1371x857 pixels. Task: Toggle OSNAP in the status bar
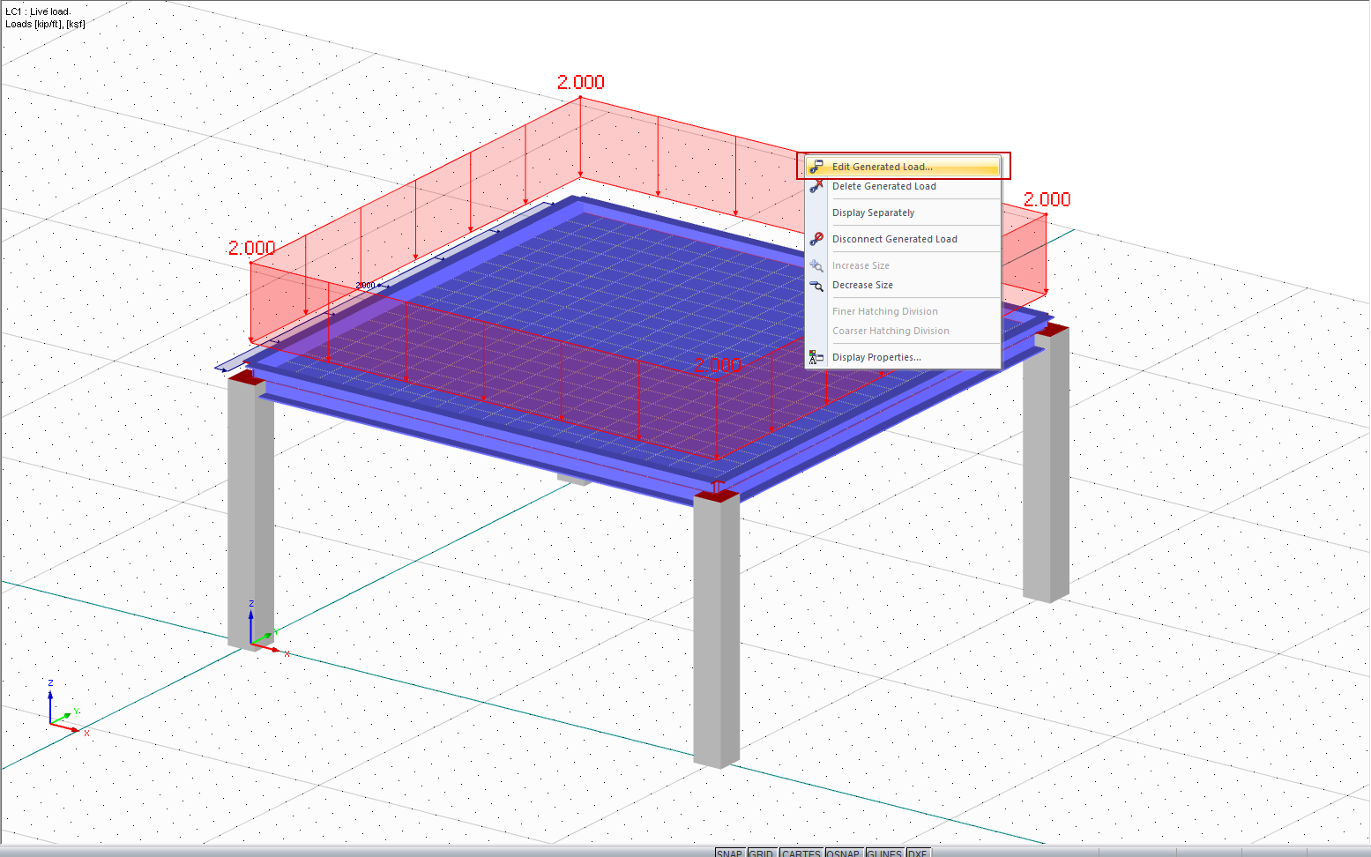tap(843, 853)
